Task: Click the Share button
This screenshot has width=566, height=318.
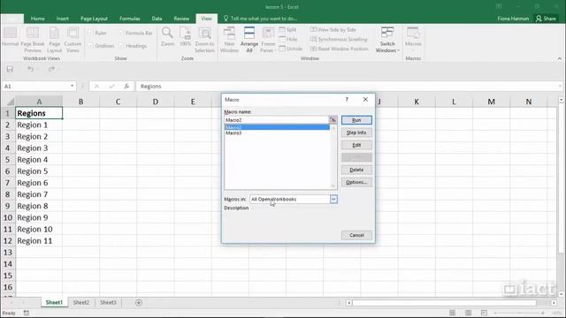Action: point(546,19)
